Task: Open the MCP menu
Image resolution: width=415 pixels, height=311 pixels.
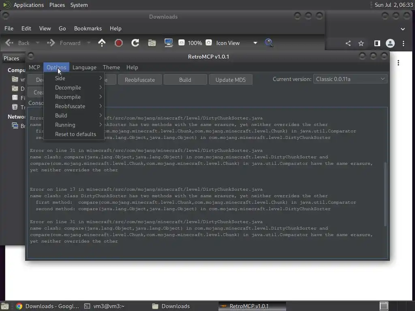Action: [34, 68]
